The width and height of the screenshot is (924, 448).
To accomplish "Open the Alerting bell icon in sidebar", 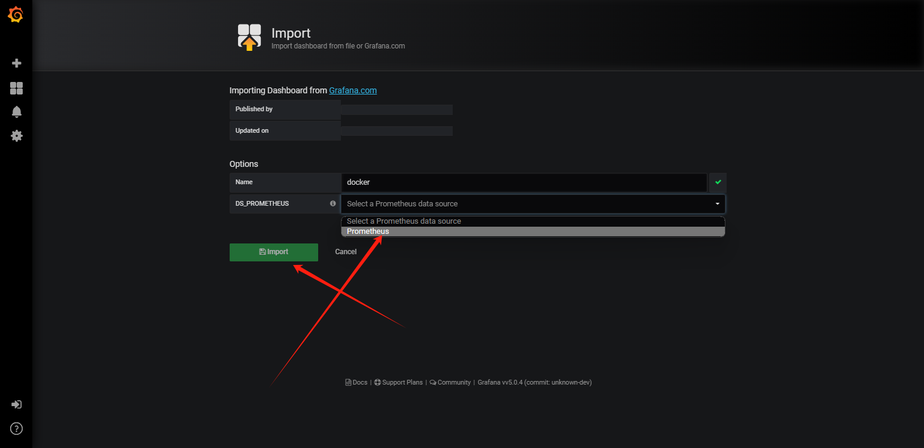I will tap(17, 112).
